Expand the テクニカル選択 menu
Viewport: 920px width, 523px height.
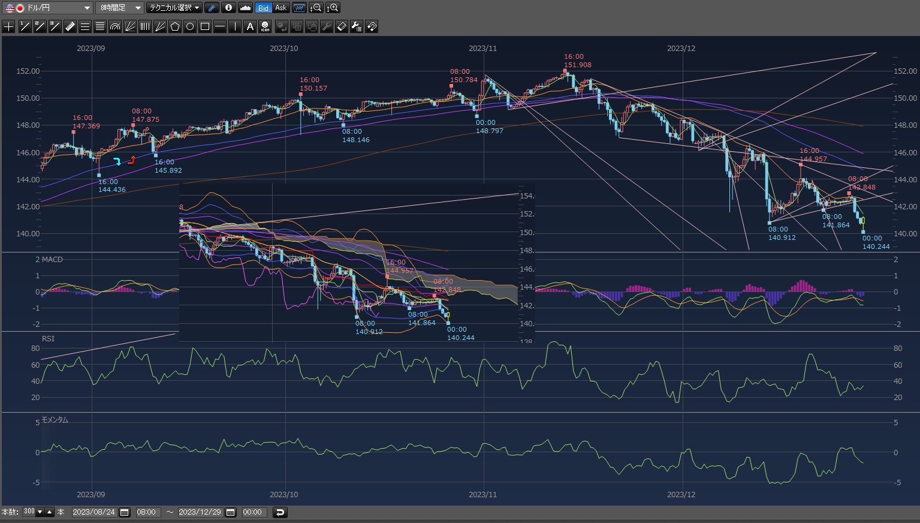click(174, 8)
